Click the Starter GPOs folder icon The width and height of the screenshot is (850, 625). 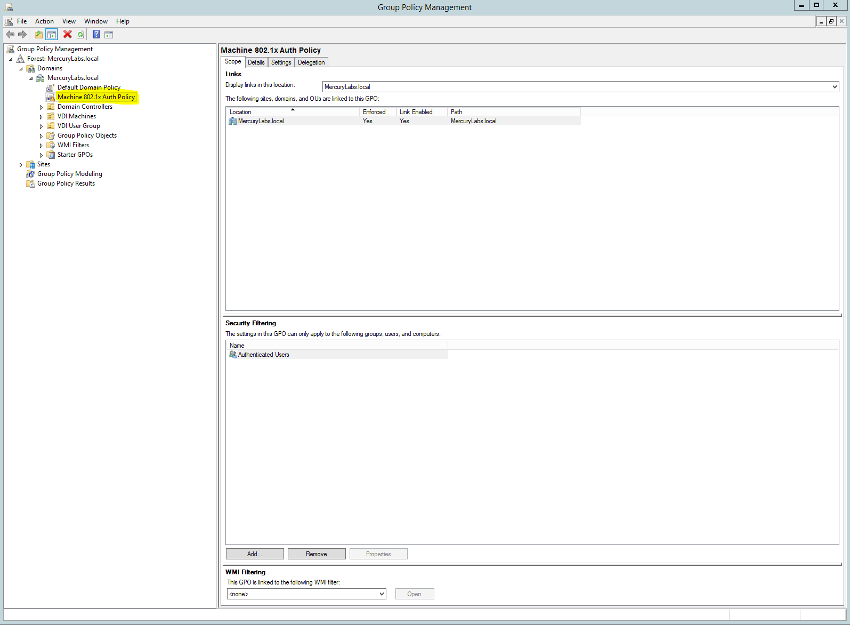[x=51, y=155]
